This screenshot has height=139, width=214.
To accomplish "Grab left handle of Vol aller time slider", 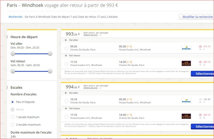I will click(x=13, y=54).
